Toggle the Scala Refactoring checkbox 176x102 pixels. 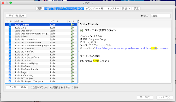10,75
